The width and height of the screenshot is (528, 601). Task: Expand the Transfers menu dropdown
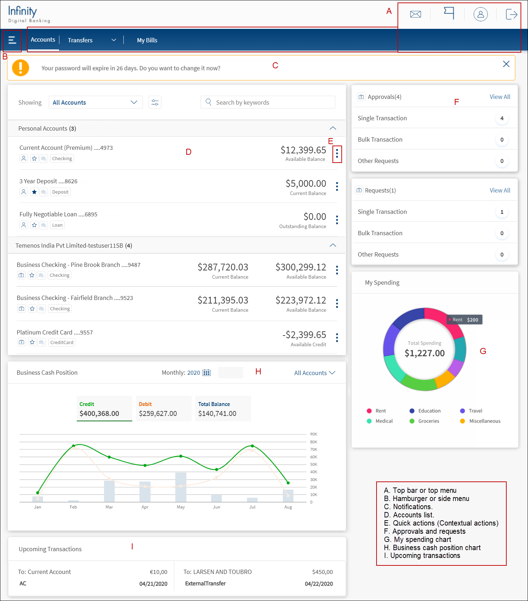coord(114,40)
